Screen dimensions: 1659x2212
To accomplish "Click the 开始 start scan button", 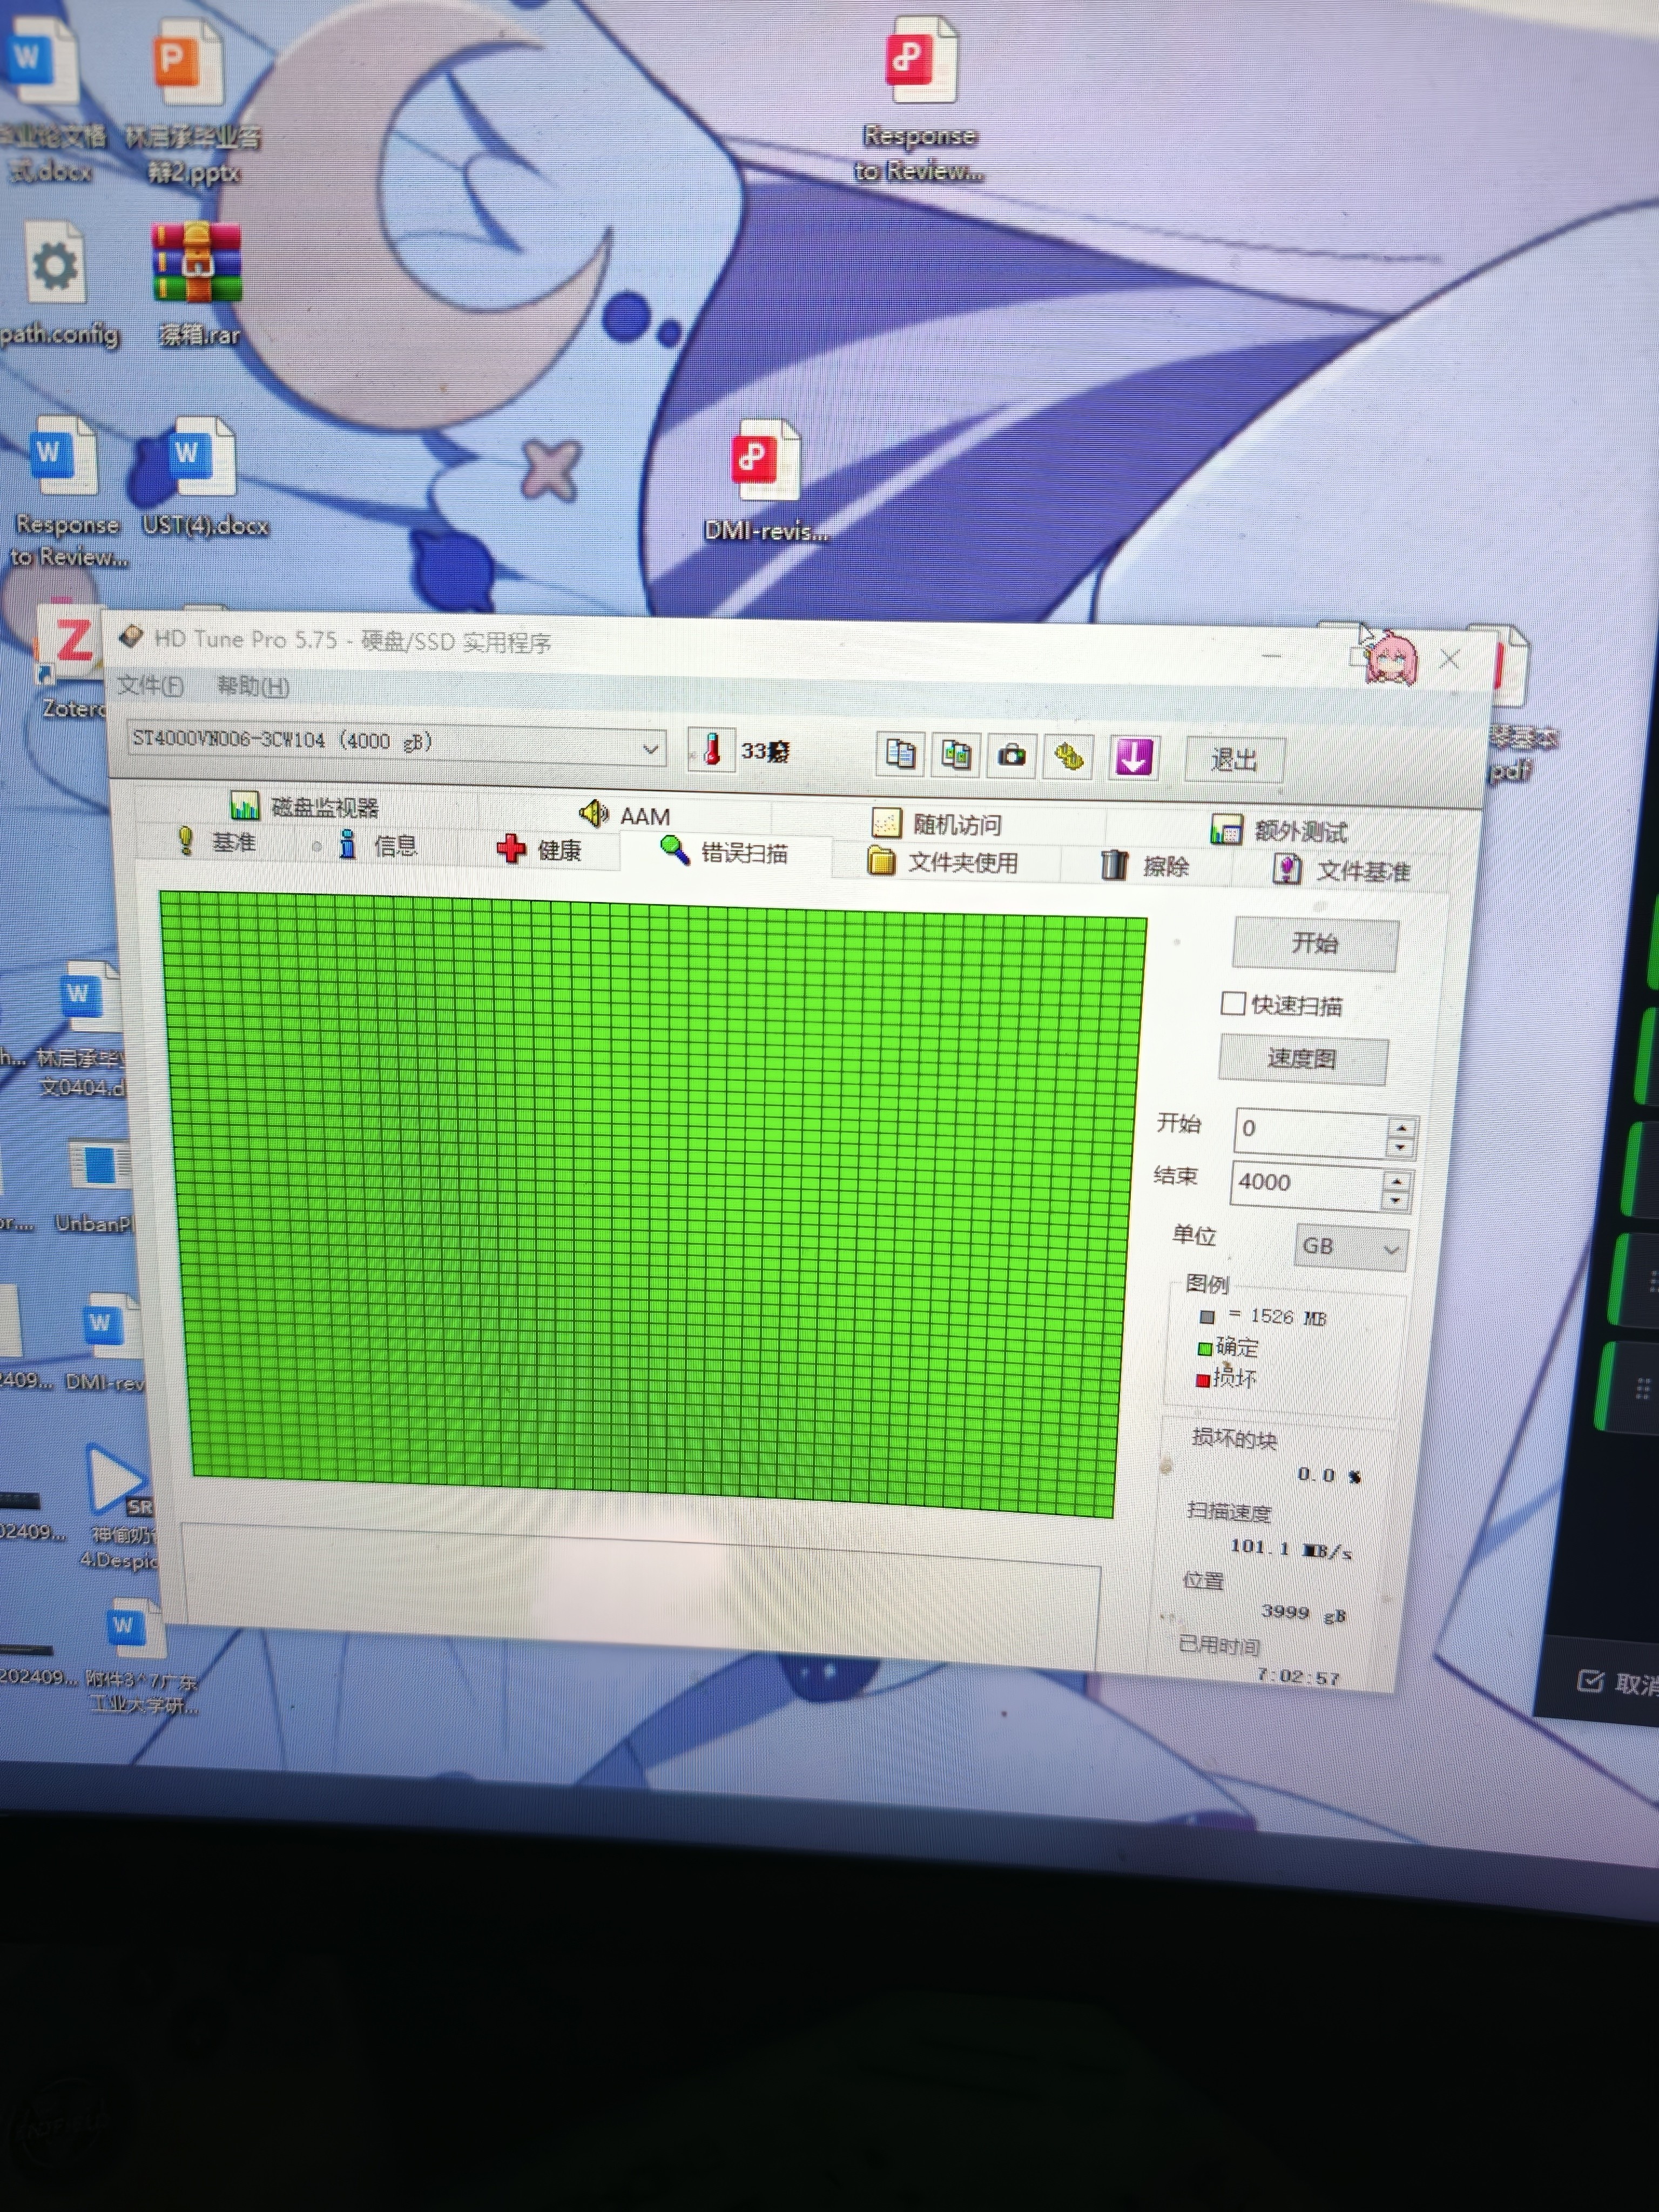I will pyautogui.click(x=1315, y=943).
